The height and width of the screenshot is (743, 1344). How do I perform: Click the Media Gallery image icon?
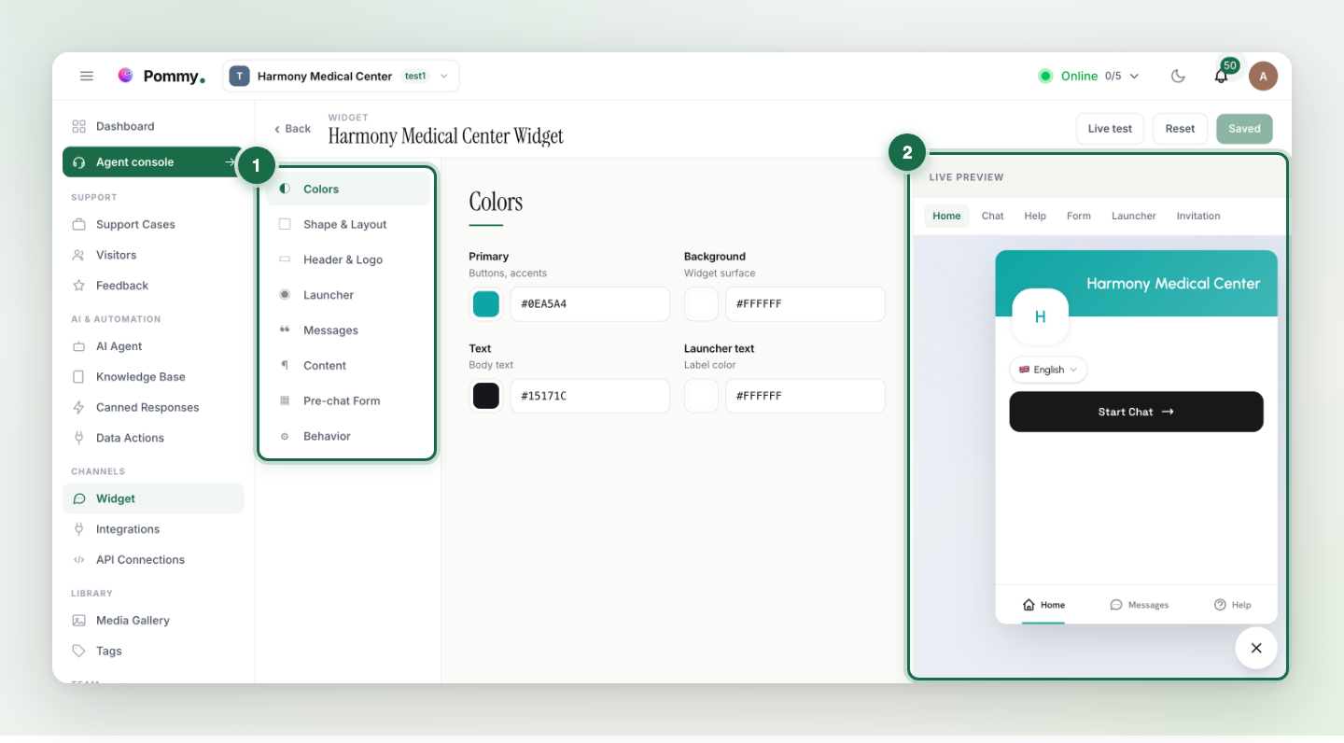coord(78,621)
